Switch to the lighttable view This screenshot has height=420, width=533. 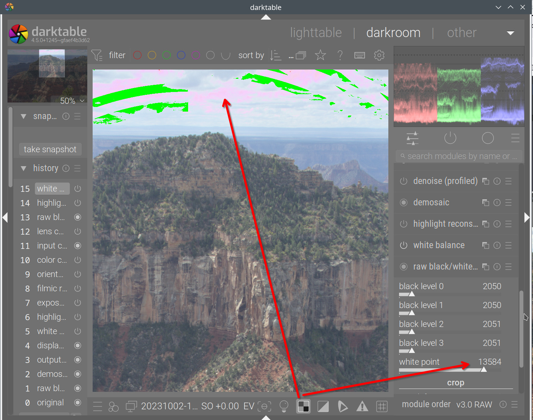pos(316,32)
